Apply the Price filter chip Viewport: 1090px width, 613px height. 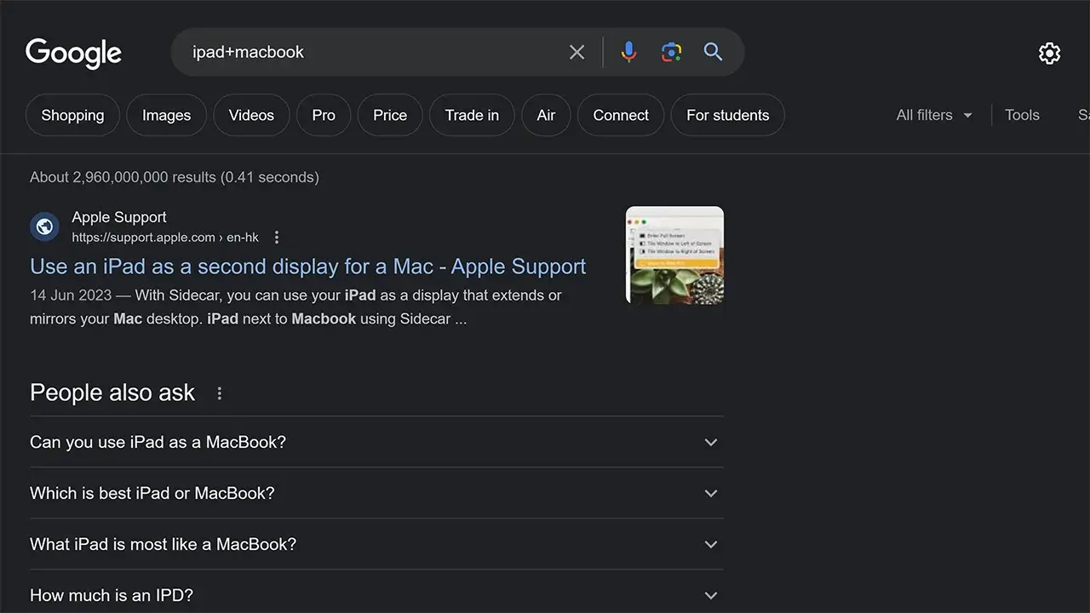[x=390, y=115]
